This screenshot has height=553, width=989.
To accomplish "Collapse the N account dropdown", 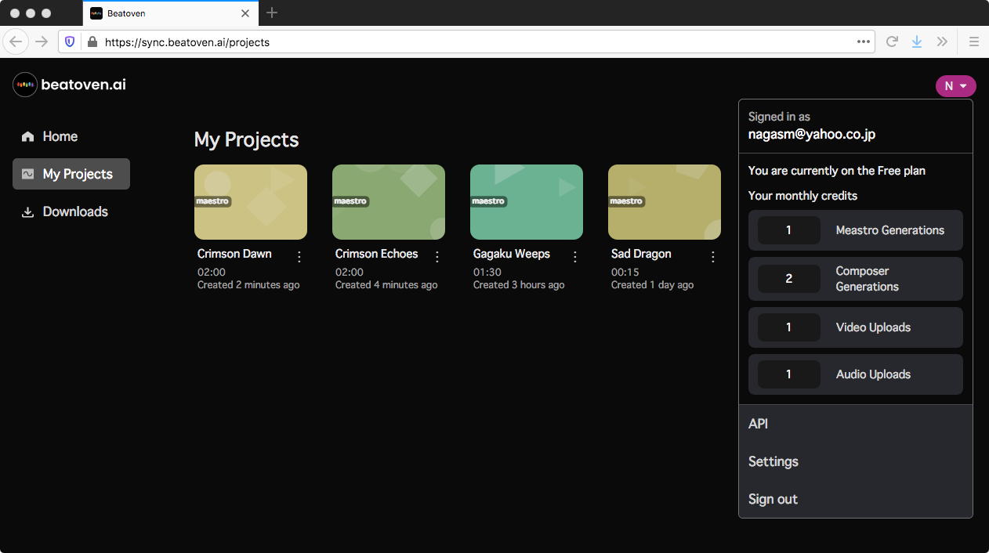I will [x=955, y=86].
